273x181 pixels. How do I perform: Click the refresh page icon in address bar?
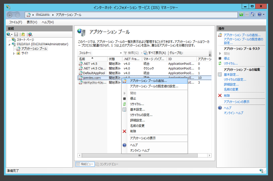click(x=241, y=14)
